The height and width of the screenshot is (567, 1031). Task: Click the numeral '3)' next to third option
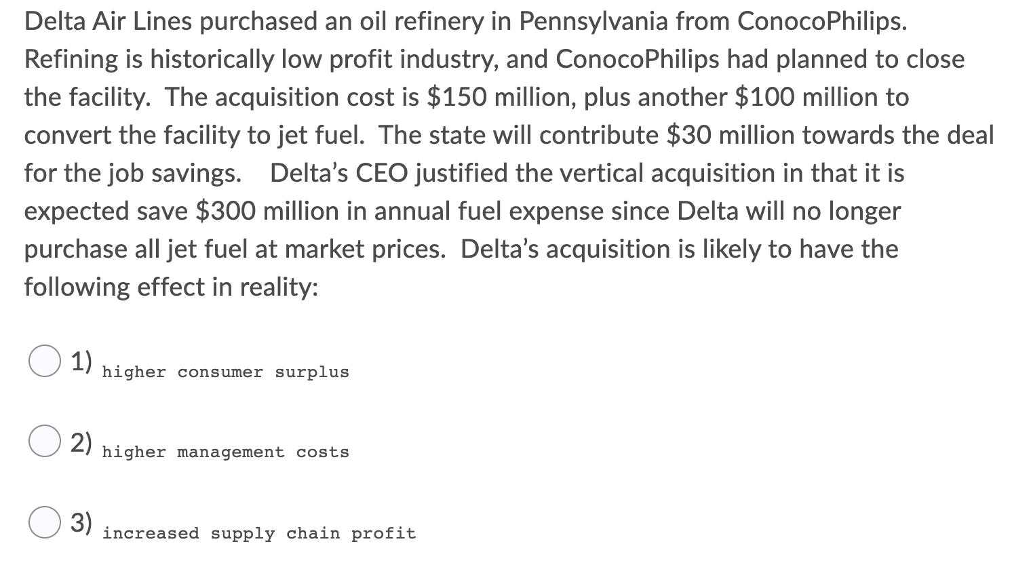81,522
